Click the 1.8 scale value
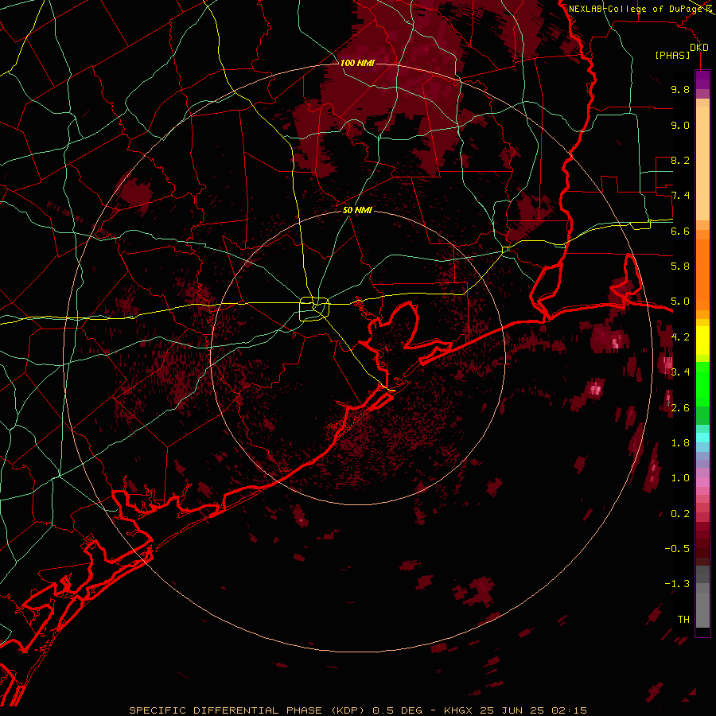 pyautogui.click(x=680, y=443)
